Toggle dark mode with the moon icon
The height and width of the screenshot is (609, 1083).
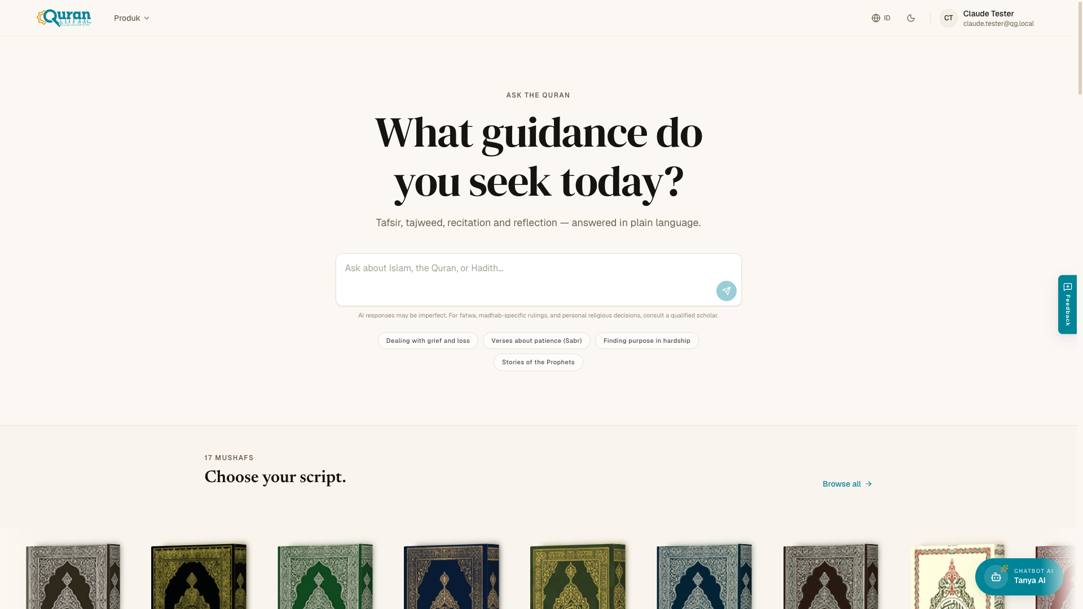click(911, 18)
